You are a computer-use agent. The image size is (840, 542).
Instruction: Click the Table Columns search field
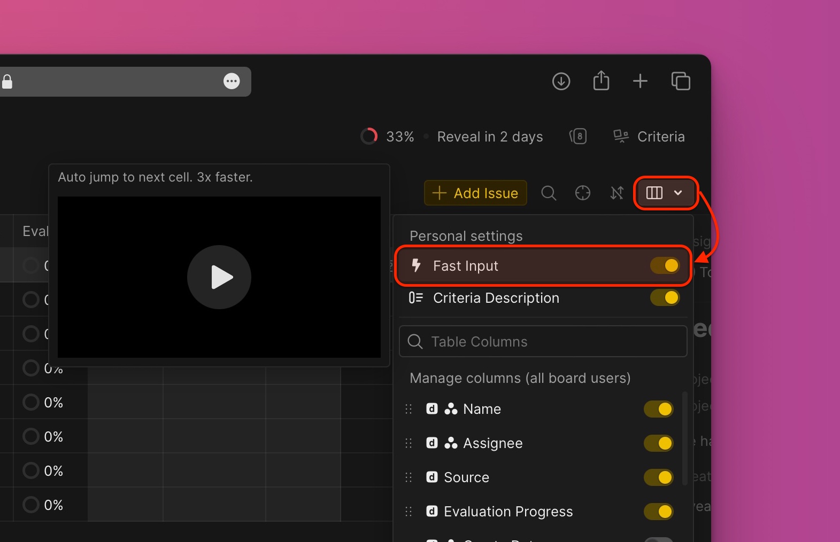click(543, 342)
